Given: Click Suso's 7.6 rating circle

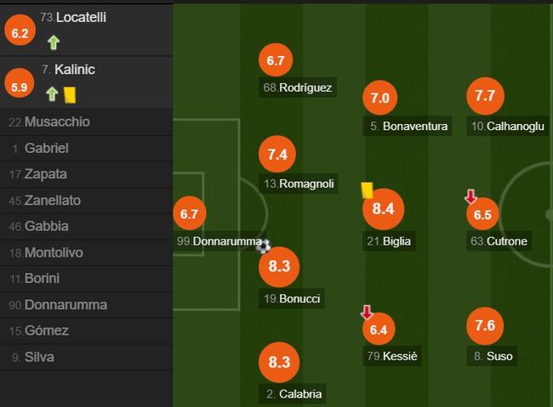Looking at the screenshot, I should click(485, 325).
